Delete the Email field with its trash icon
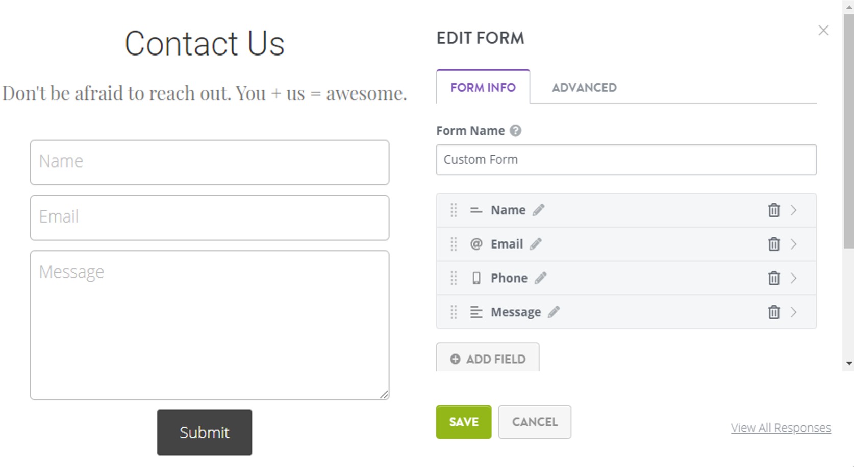 773,244
